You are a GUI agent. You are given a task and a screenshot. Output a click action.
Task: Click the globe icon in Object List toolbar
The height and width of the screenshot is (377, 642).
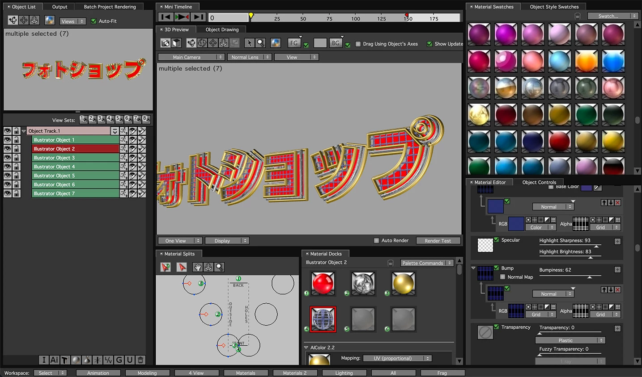pyautogui.click(x=50, y=20)
